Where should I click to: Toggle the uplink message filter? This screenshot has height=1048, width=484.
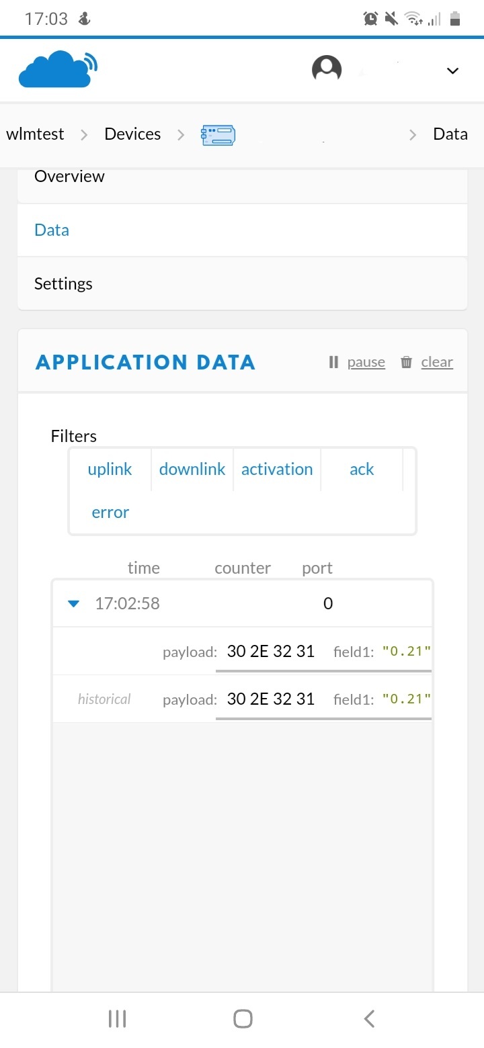[110, 469]
